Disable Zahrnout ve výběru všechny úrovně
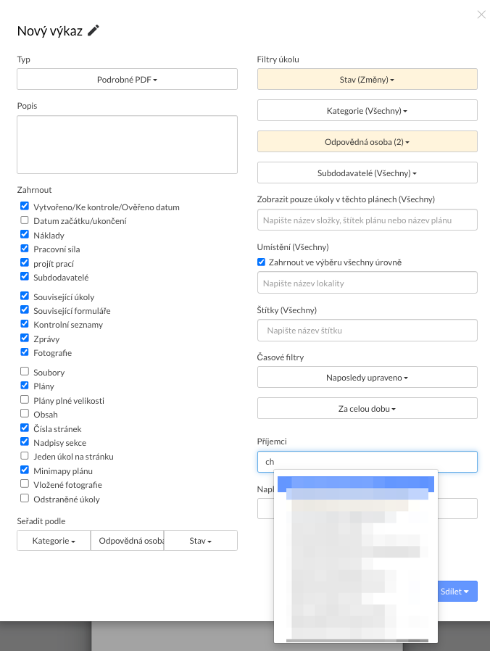This screenshot has width=490, height=651. click(x=262, y=262)
